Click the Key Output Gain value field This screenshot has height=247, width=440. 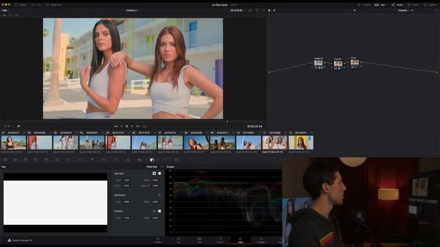pos(126,202)
